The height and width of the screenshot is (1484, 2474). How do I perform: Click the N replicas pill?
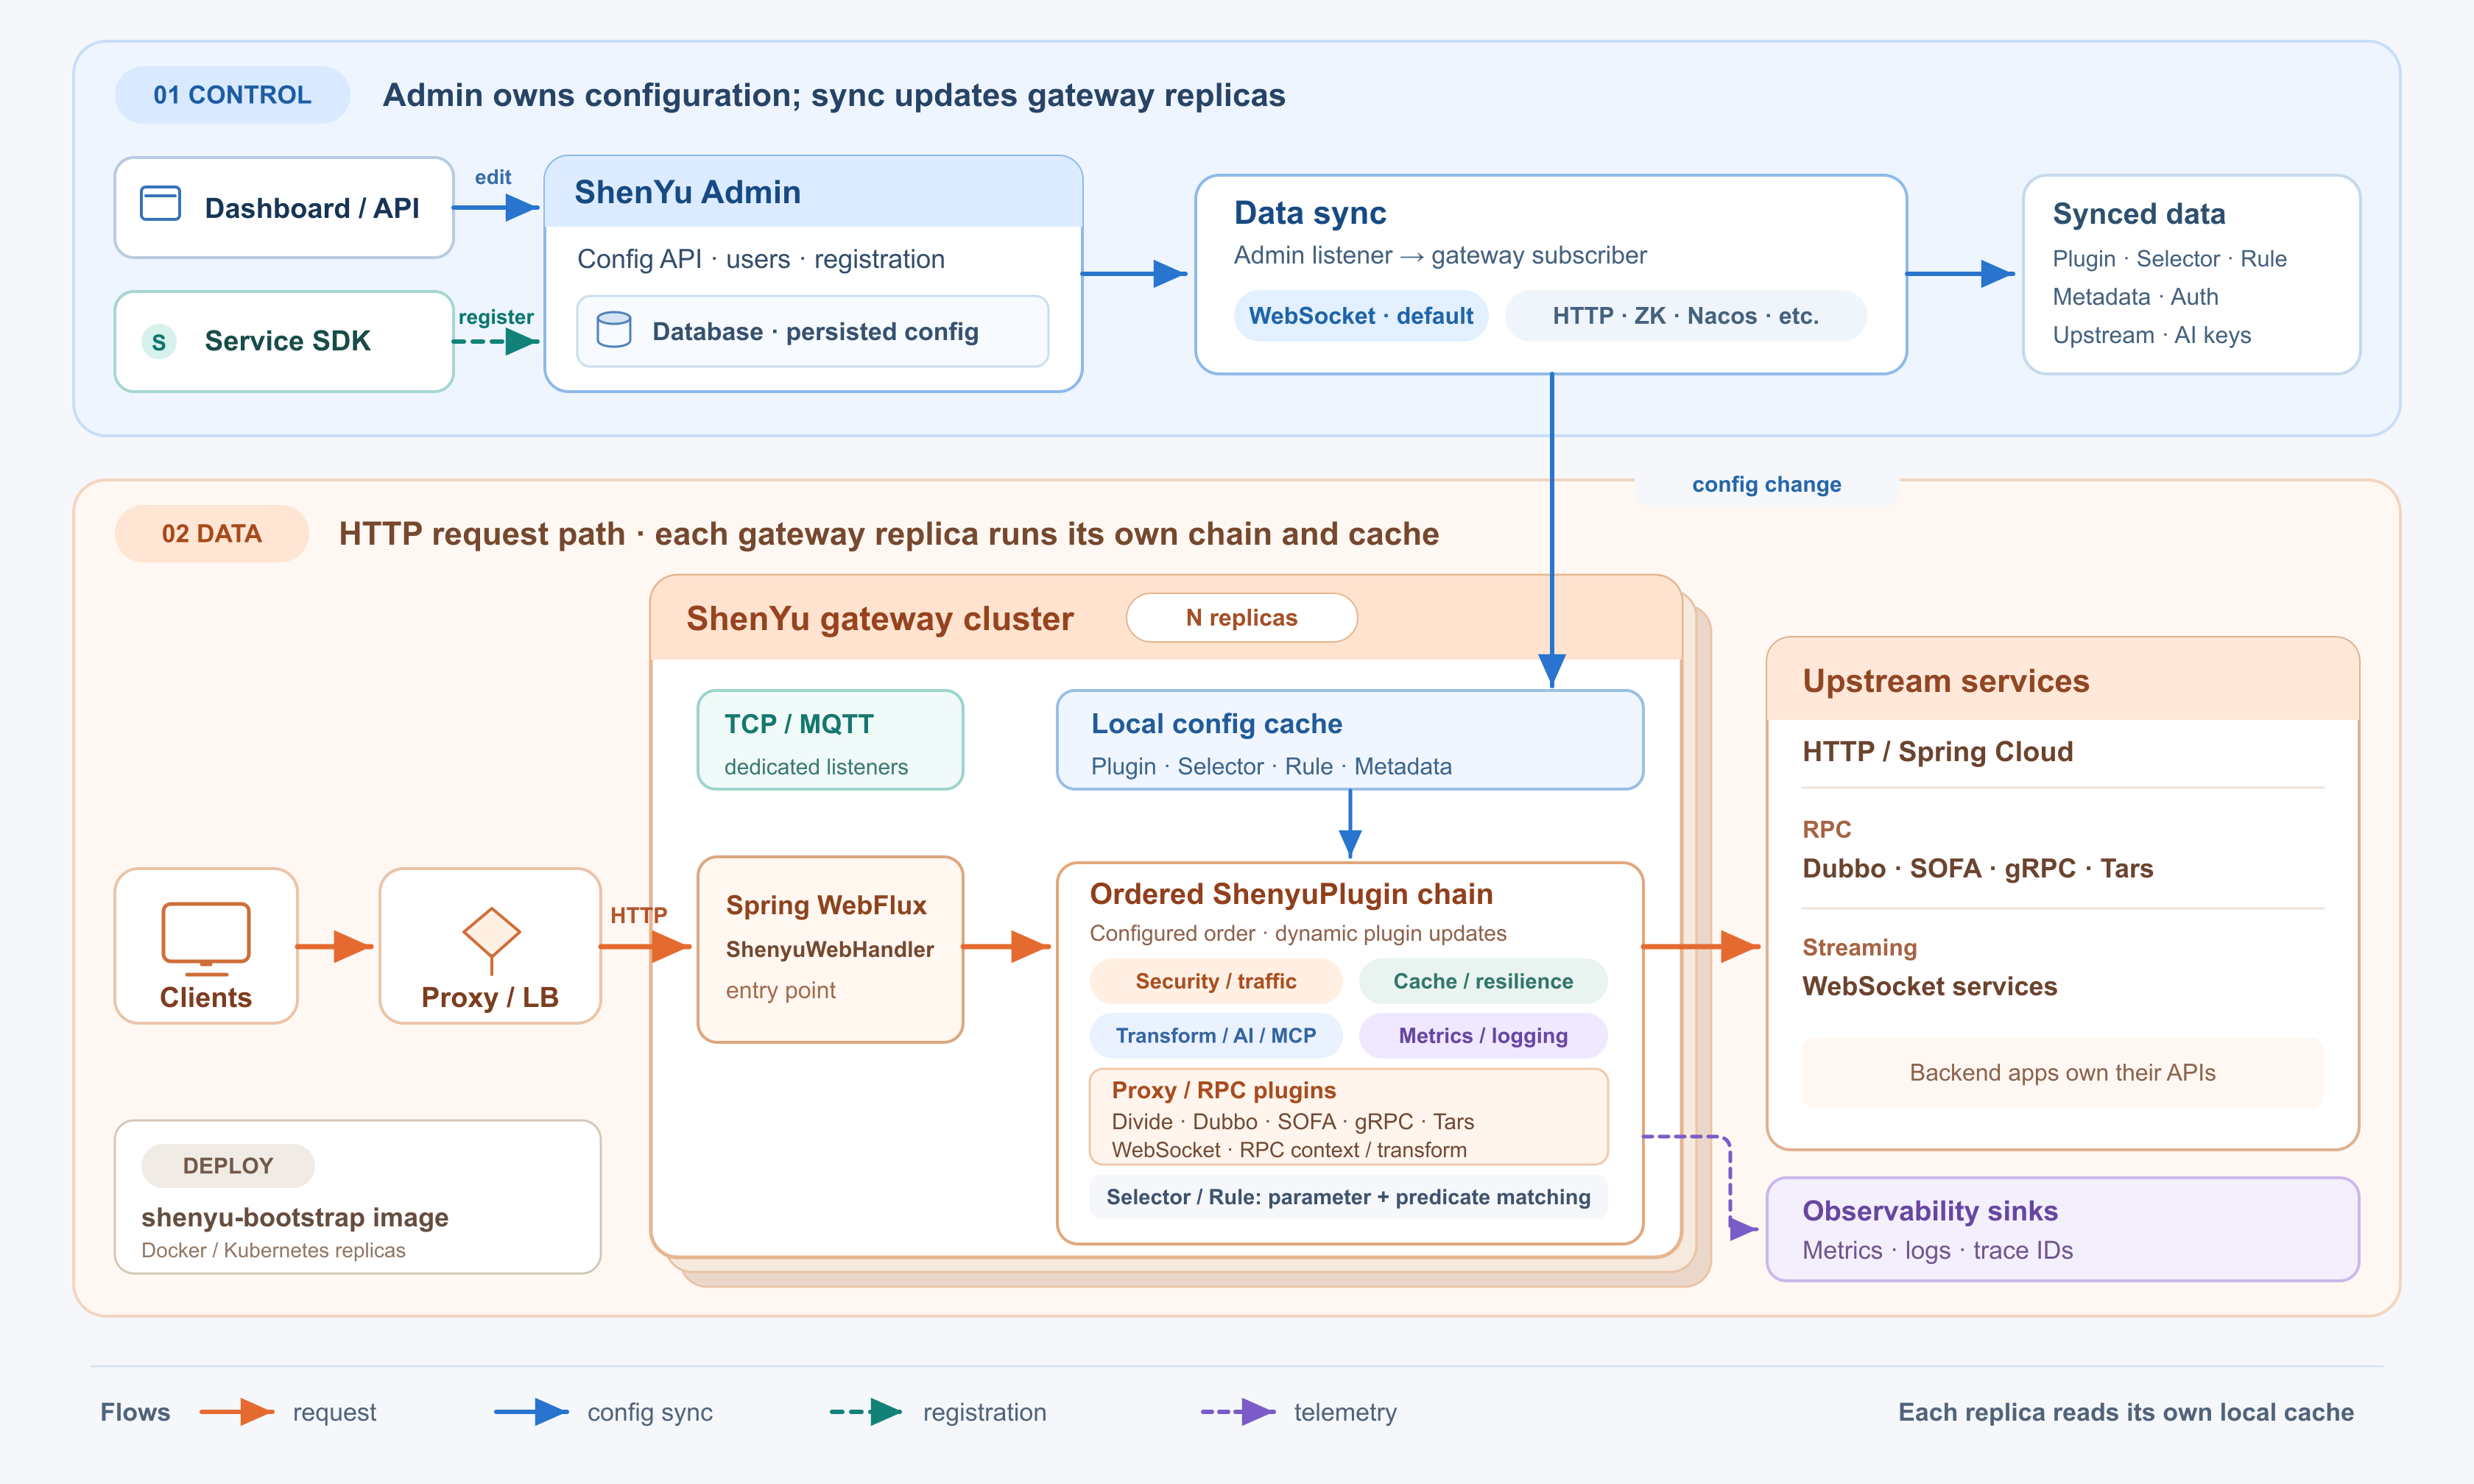point(1242,618)
